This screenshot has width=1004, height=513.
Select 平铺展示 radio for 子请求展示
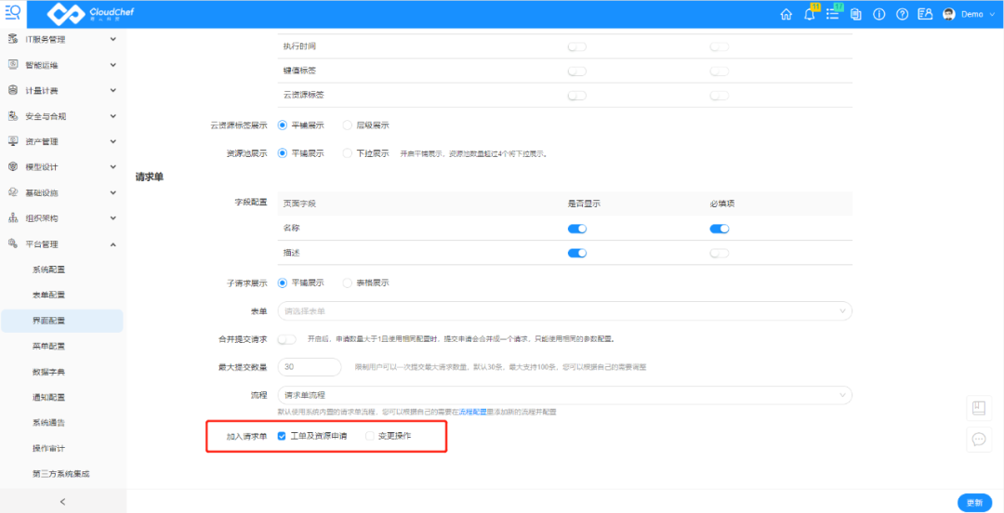[283, 283]
